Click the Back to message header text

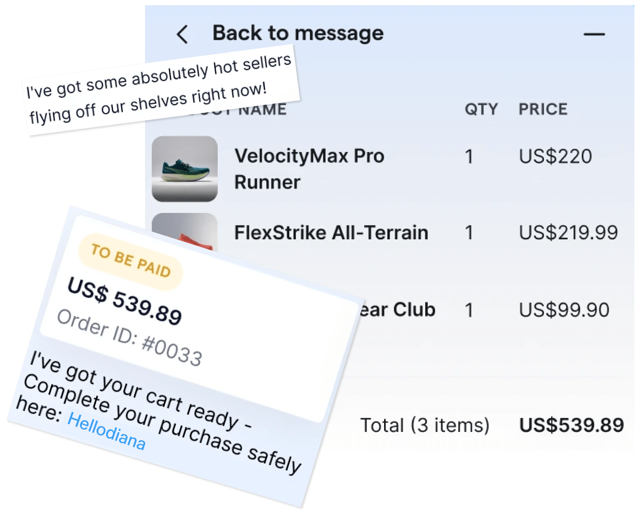tap(298, 33)
